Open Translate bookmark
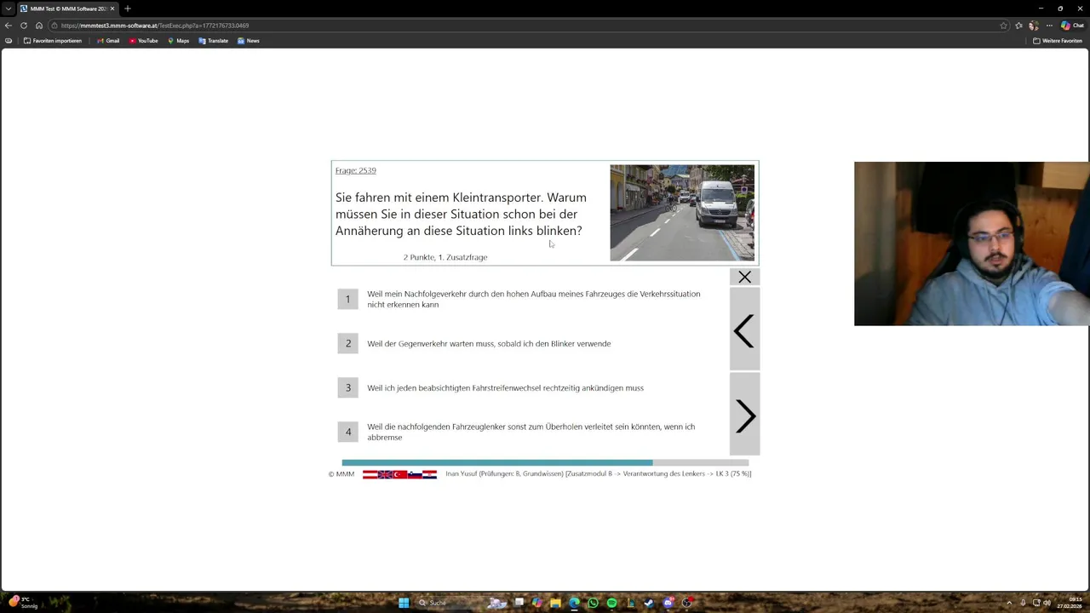Image resolution: width=1090 pixels, height=613 pixels. [214, 41]
